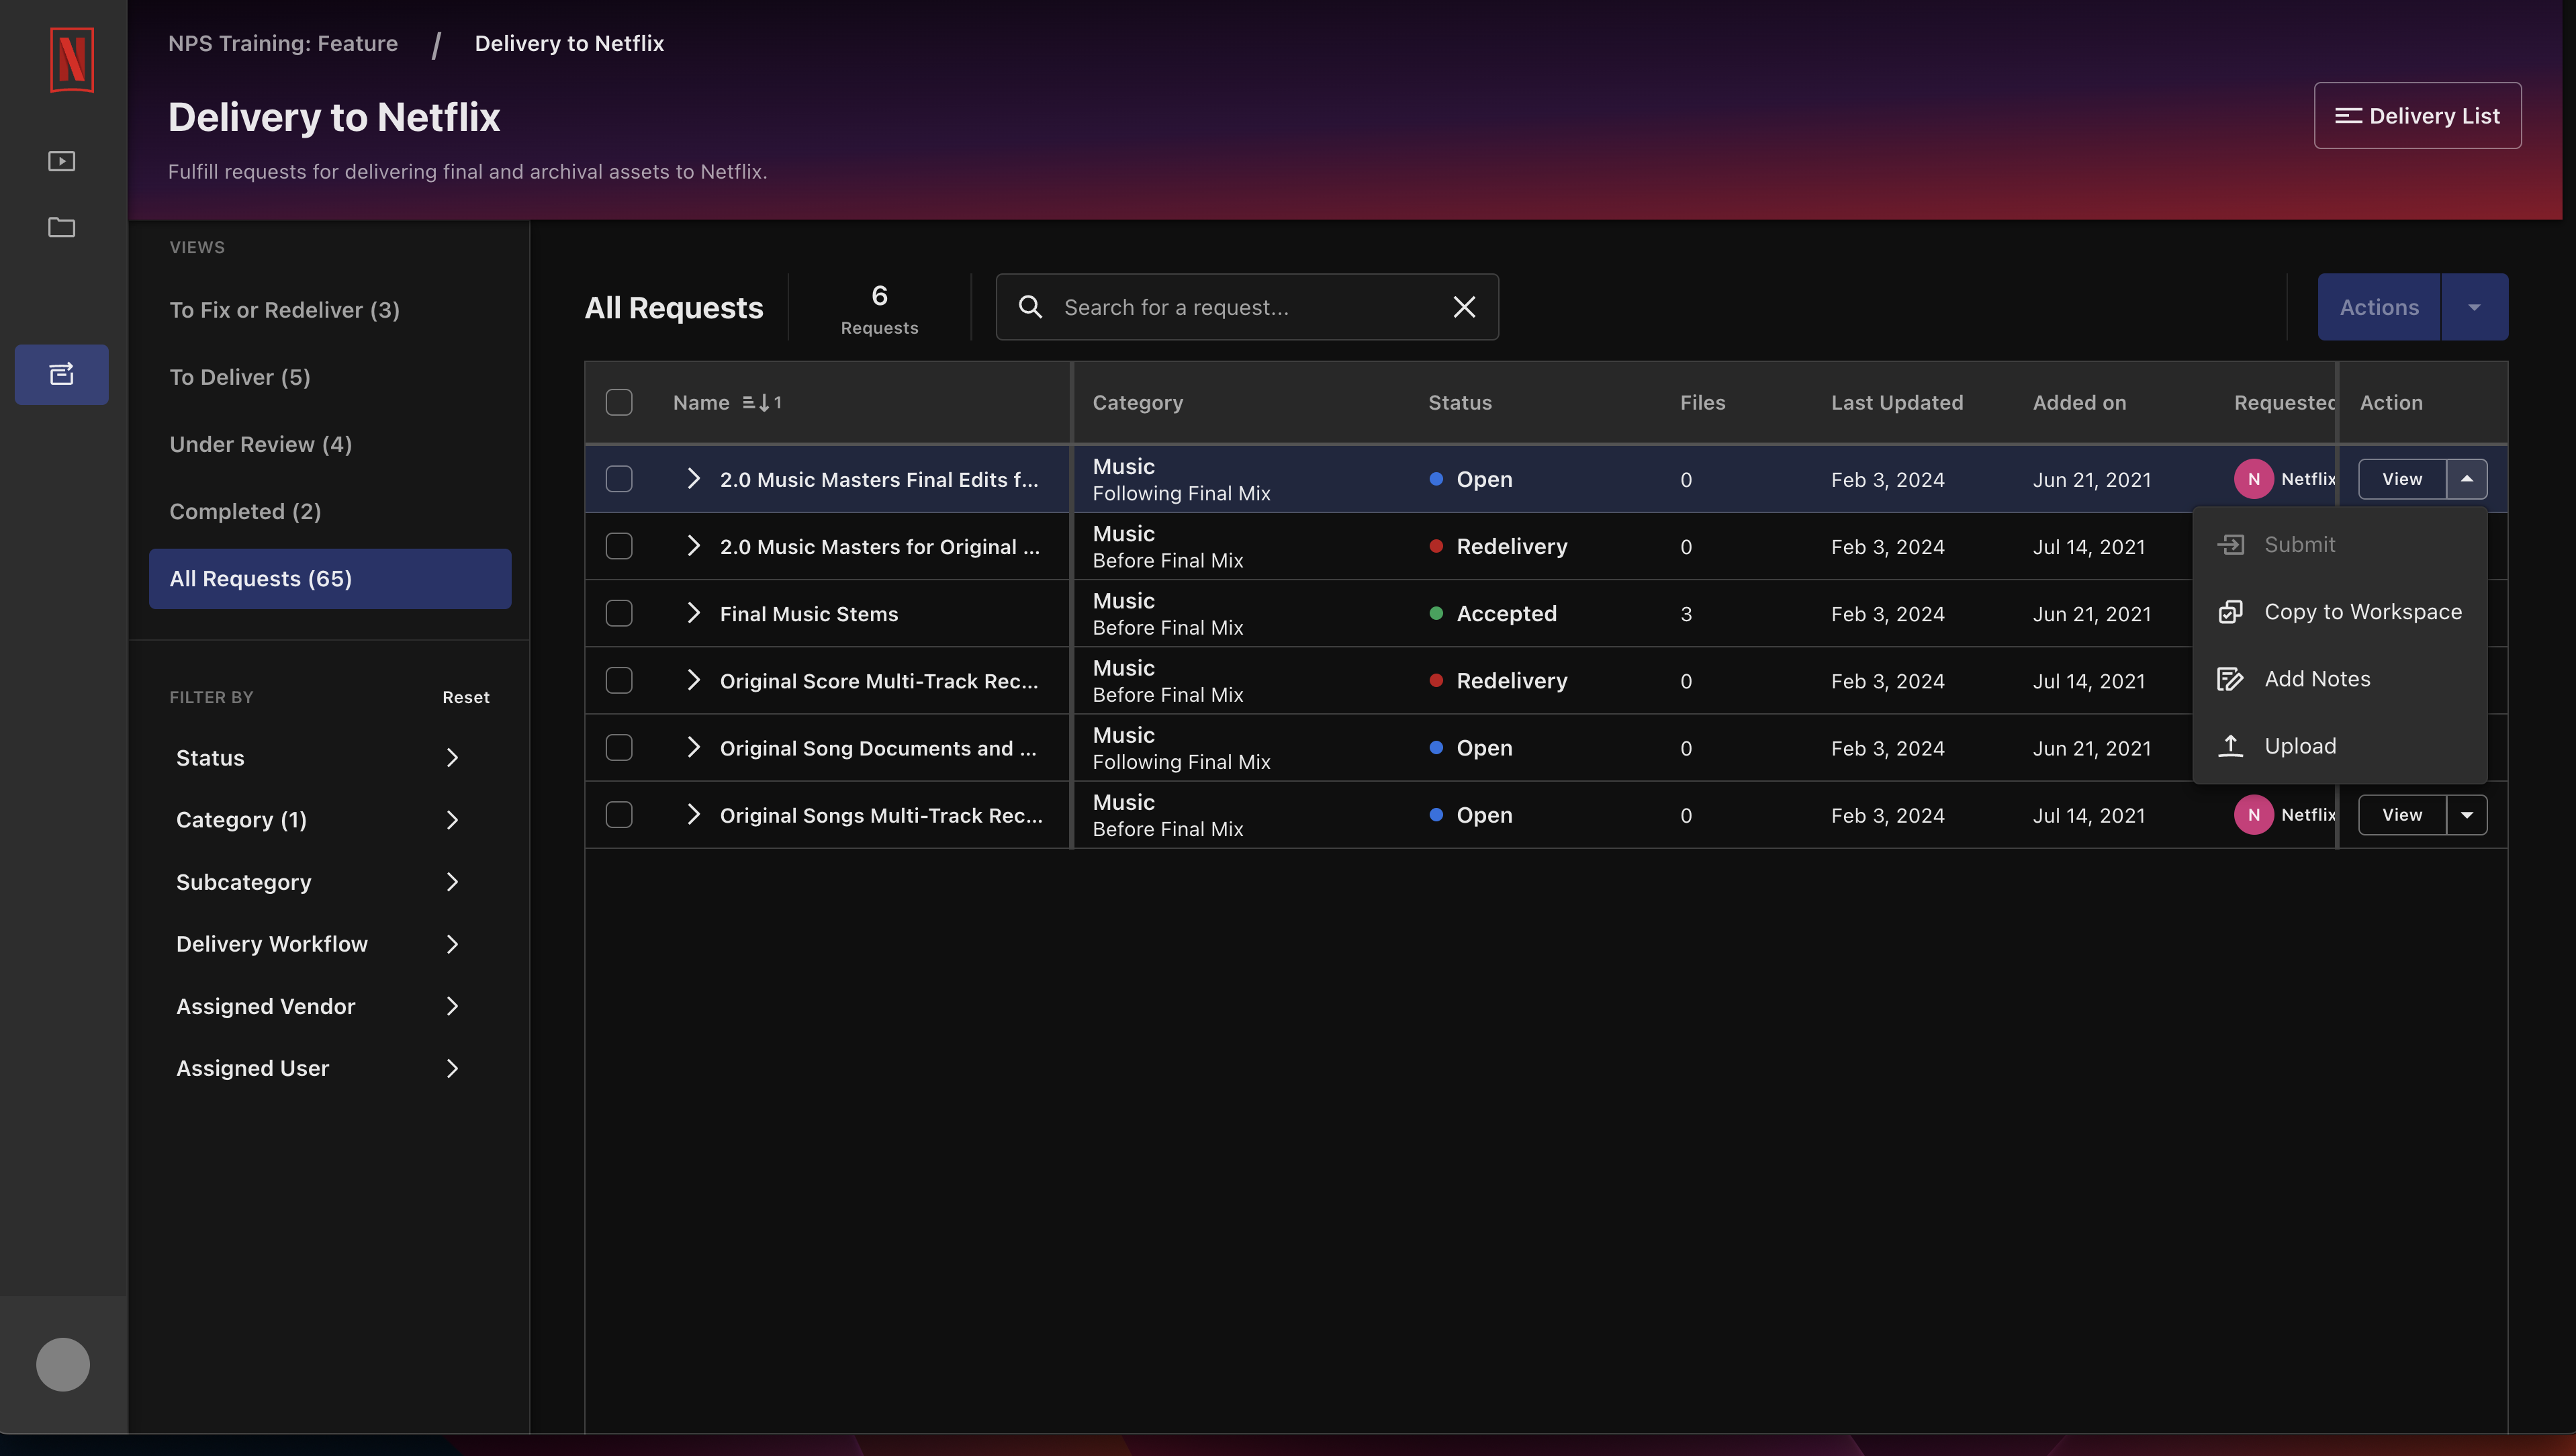Expand the 2.0 Music Masters for Original row
The image size is (2576, 1456).
point(693,545)
